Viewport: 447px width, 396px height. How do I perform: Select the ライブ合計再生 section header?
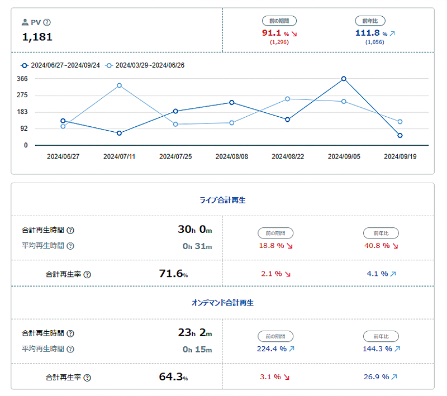click(222, 200)
